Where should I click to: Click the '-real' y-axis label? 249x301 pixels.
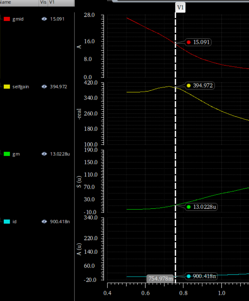79,114
